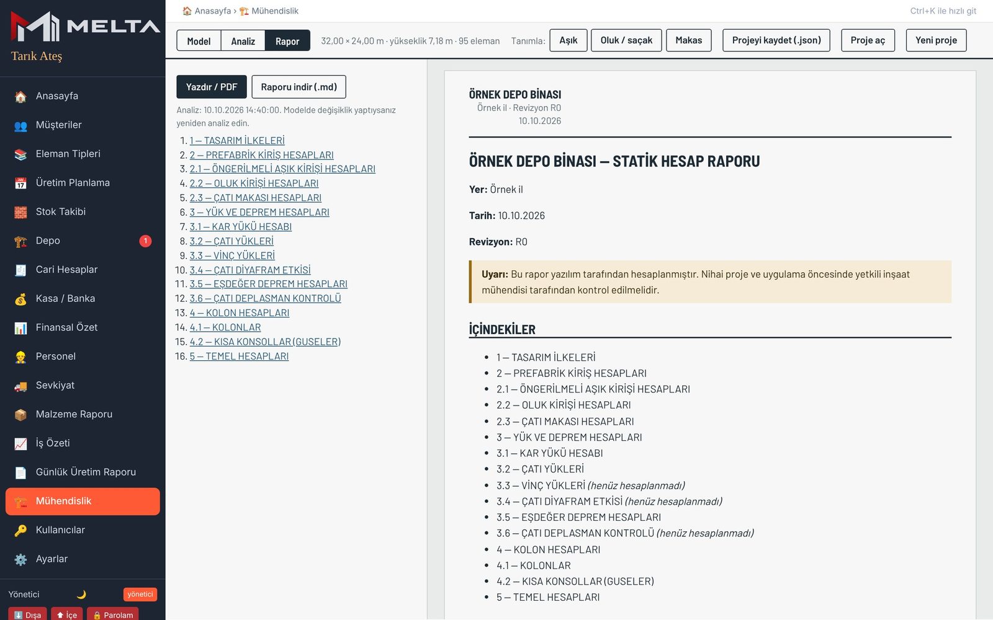Click the Oluk / saçak button

(x=626, y=40)
